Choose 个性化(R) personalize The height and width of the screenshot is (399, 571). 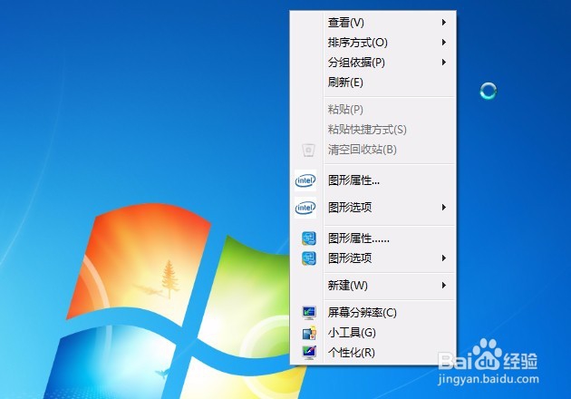pos(373,353)
